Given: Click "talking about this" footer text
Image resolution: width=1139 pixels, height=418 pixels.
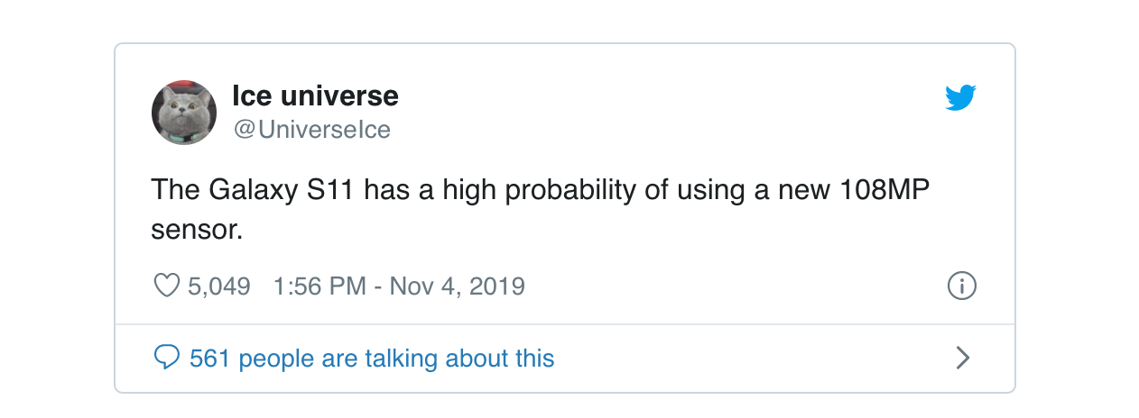Looking at the screenshot, I should [459, 359].
